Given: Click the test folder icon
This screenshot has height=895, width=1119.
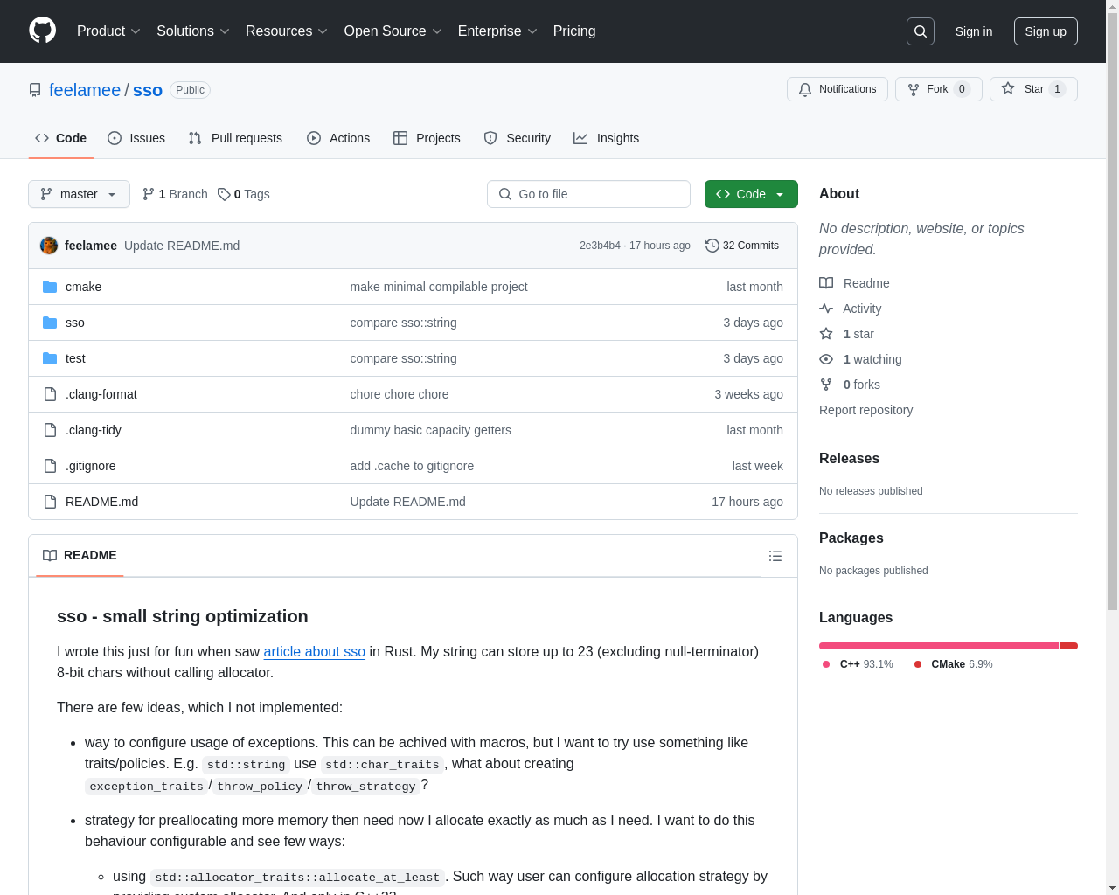Looking at the screenshot, I should point(50,358).
